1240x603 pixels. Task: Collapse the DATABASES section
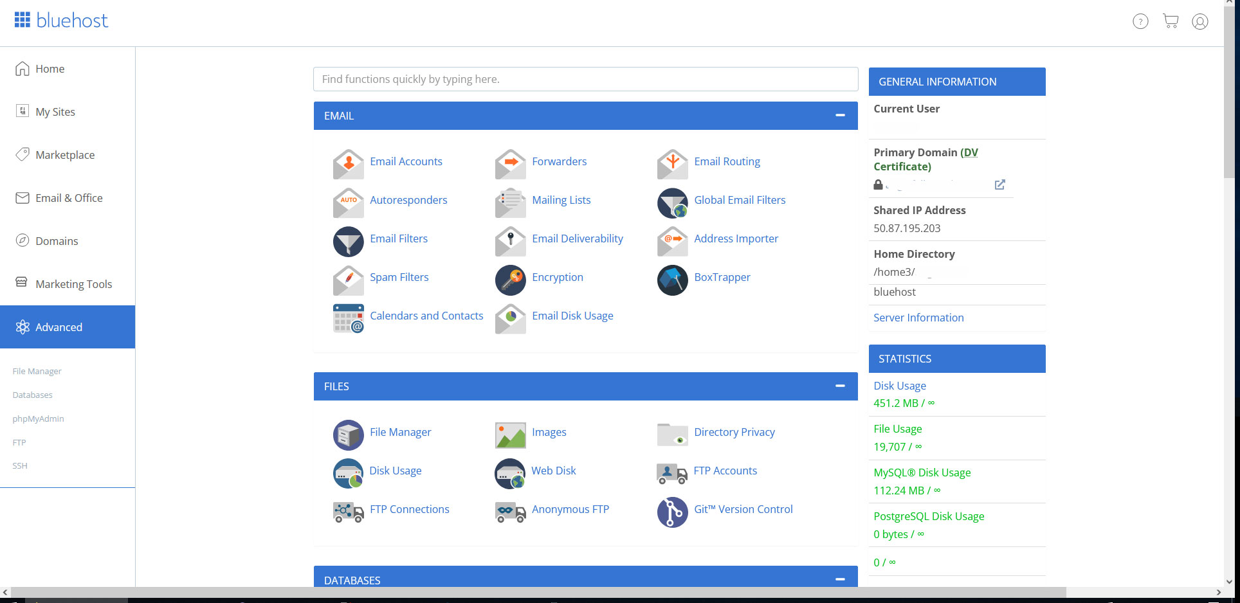840,579
